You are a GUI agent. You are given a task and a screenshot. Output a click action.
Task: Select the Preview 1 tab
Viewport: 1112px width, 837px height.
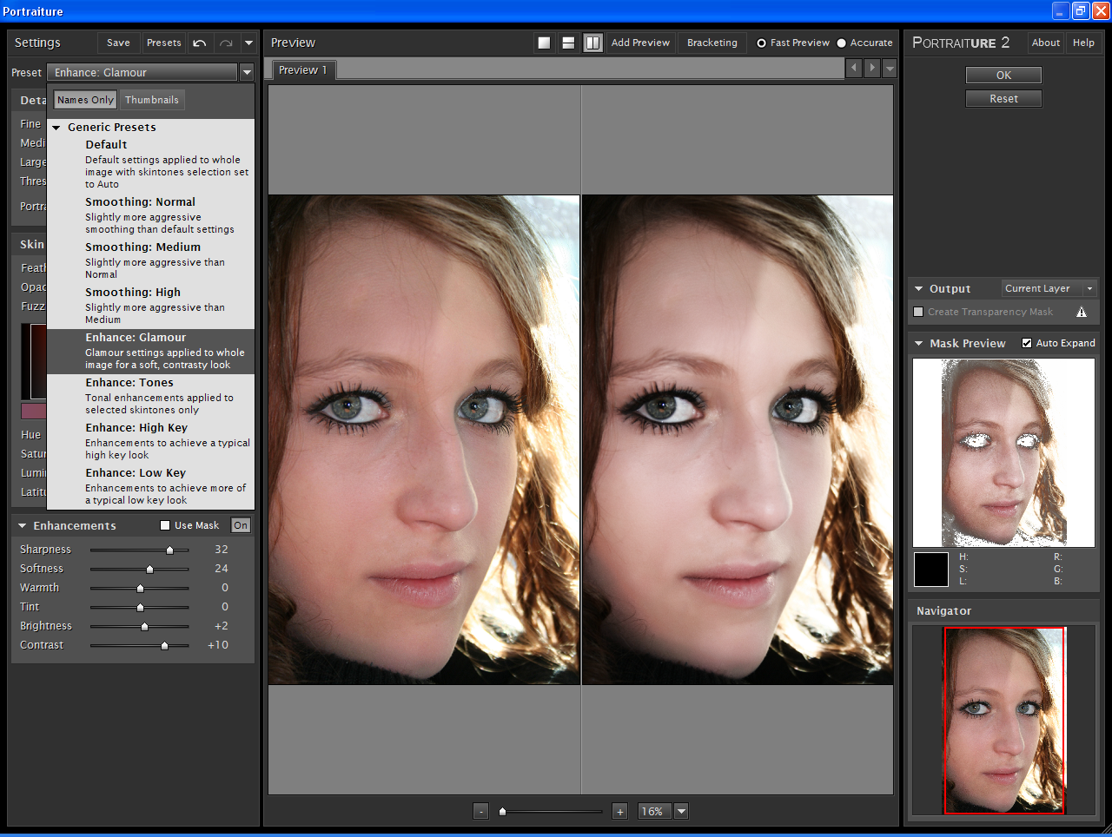tap(301, 70)
